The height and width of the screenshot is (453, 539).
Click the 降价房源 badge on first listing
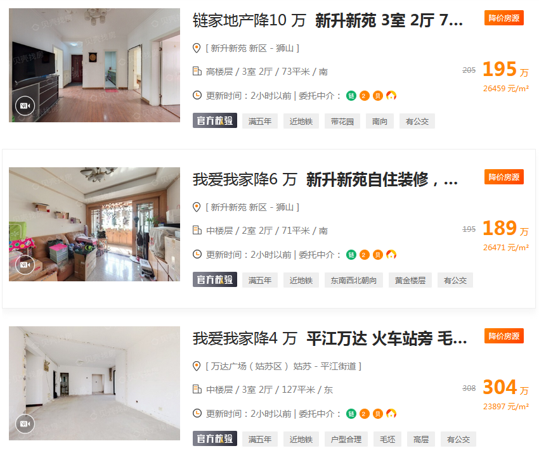click(x=504, y=18)
